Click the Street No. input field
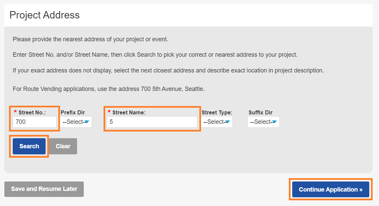 (35, 122)
